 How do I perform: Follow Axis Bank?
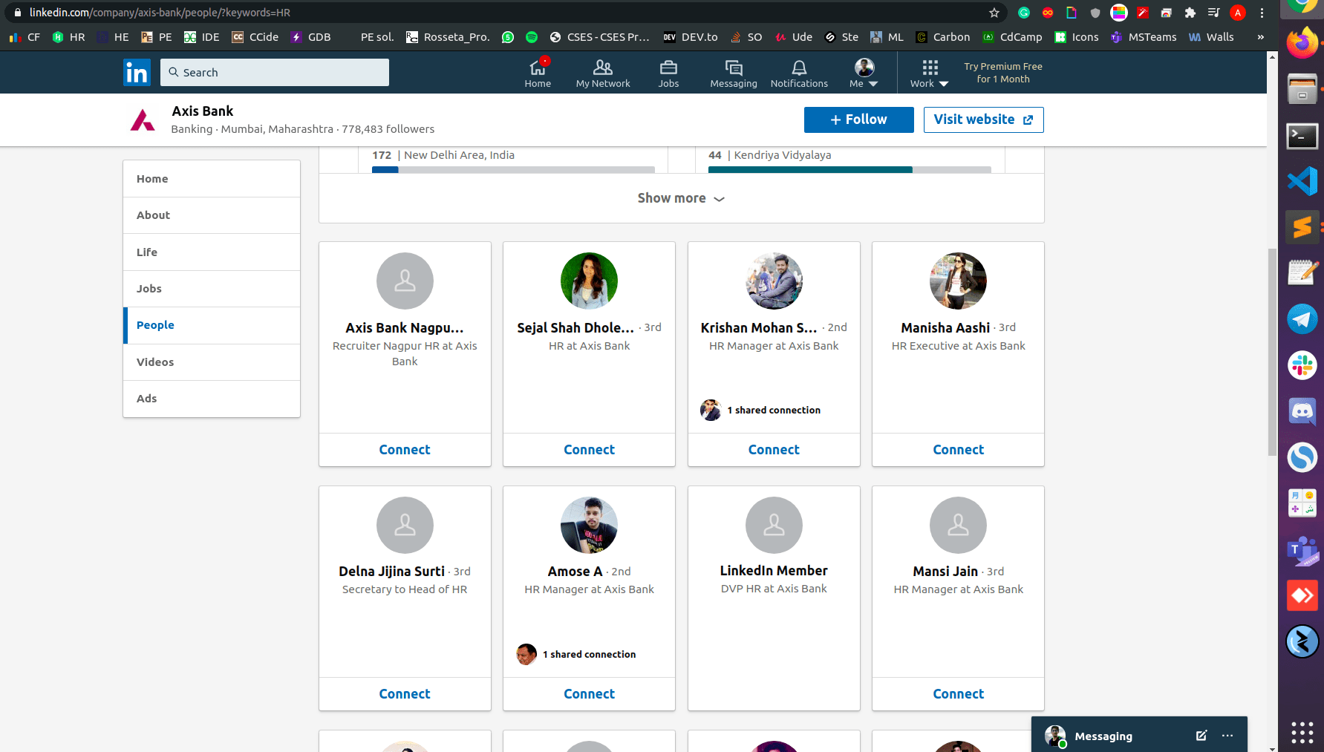(x=858, y=120)
